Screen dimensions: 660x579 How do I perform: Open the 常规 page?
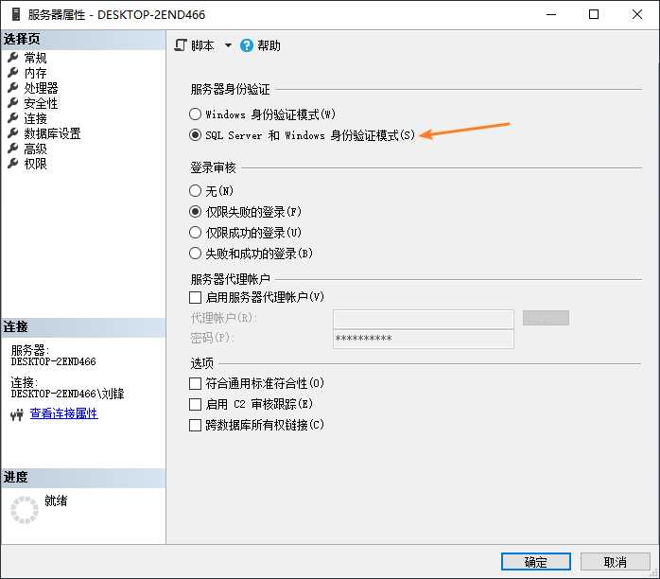point(35,58)
